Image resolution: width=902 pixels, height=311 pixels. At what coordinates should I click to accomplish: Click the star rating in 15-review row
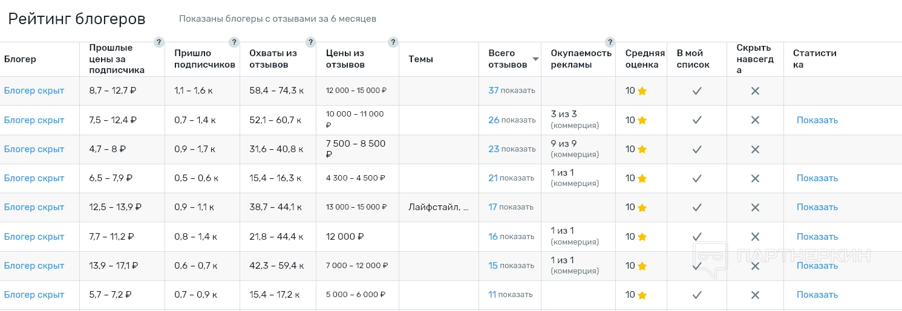[642, 266]
